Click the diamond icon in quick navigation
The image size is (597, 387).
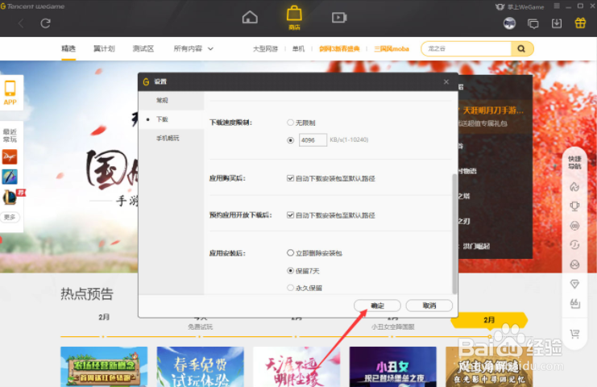(574, 284)
